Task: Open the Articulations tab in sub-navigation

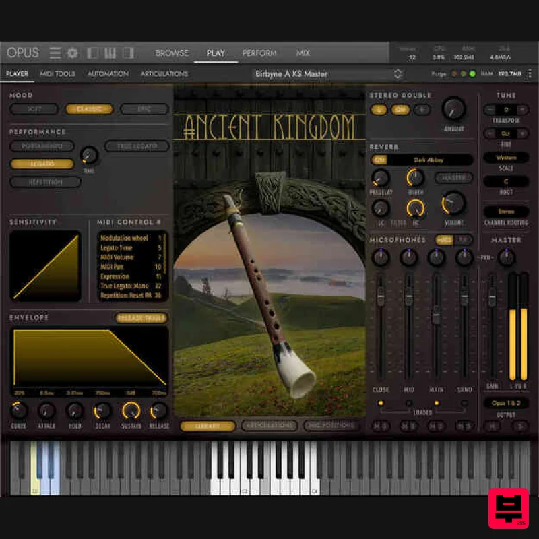Action: [x=164, y=73]
